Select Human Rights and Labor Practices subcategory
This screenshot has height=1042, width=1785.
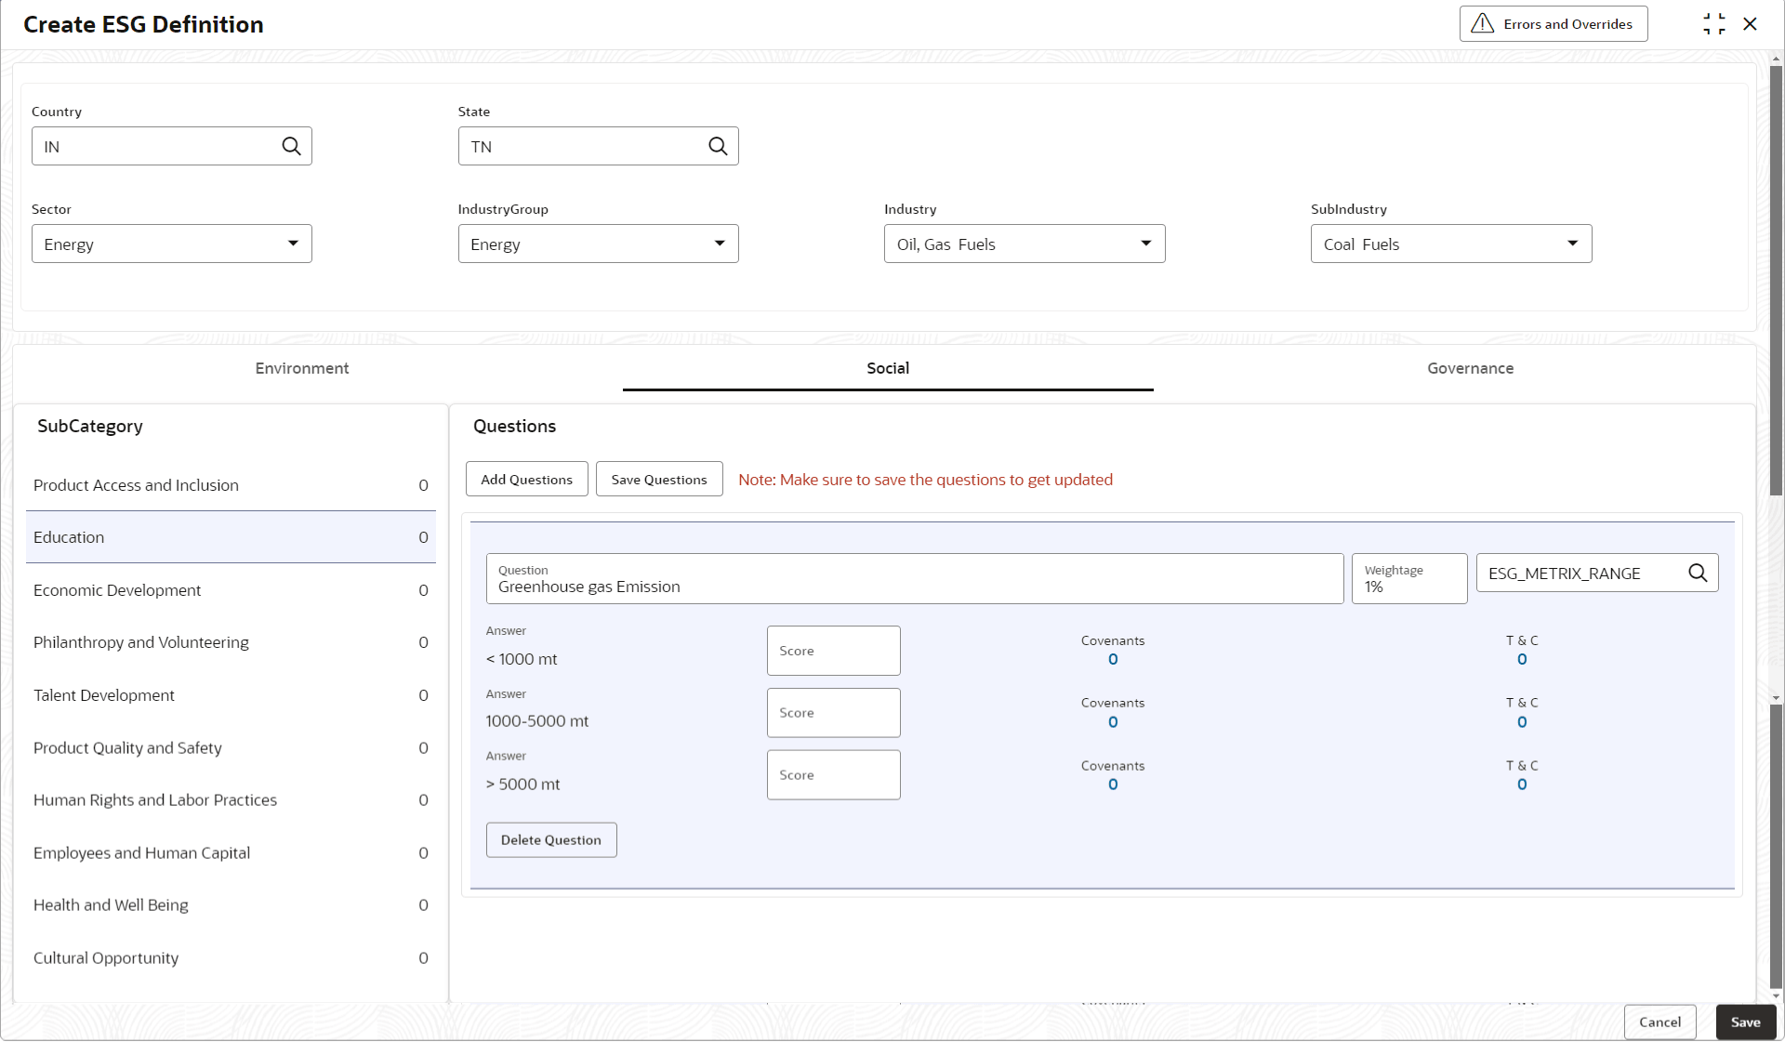point(155,800)
